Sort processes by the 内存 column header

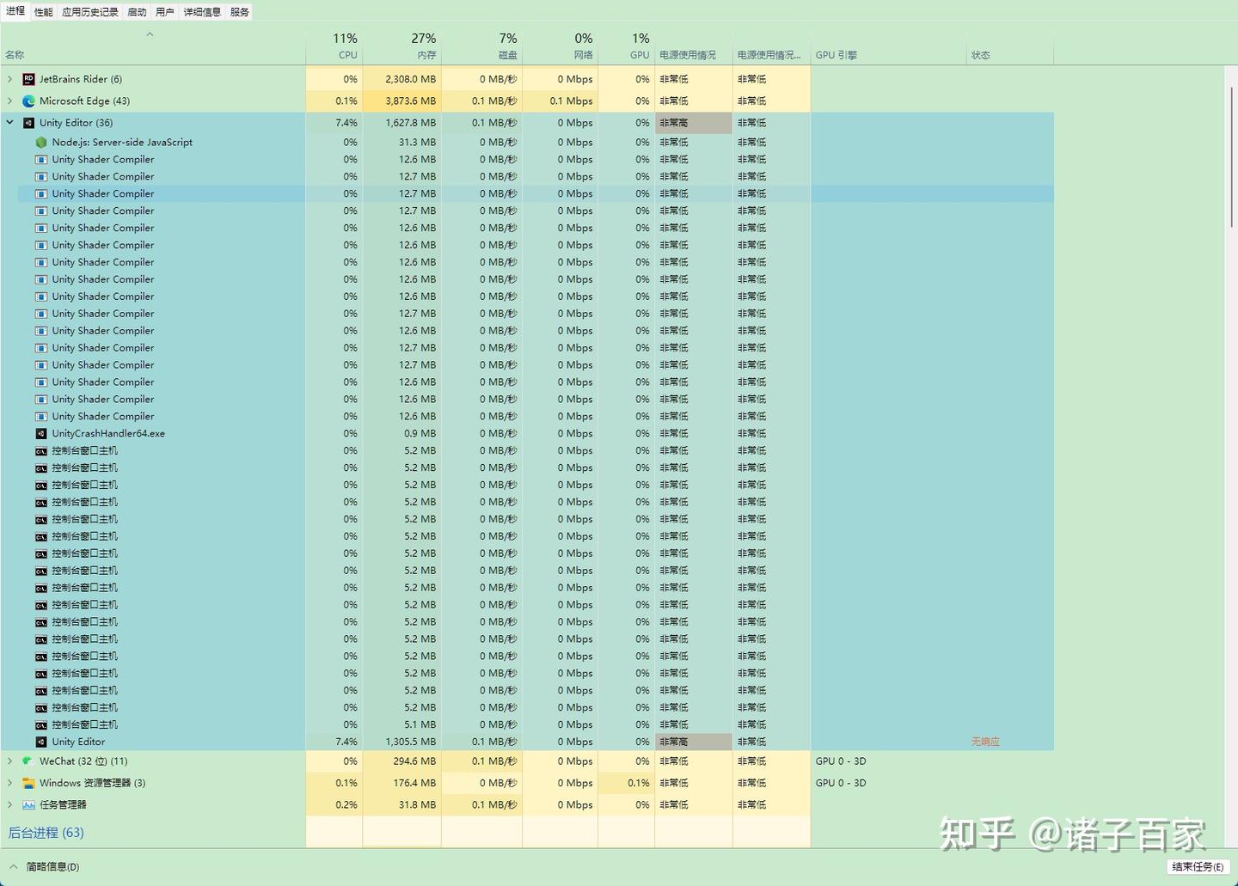pyautogui.click(x=401, y=46)
